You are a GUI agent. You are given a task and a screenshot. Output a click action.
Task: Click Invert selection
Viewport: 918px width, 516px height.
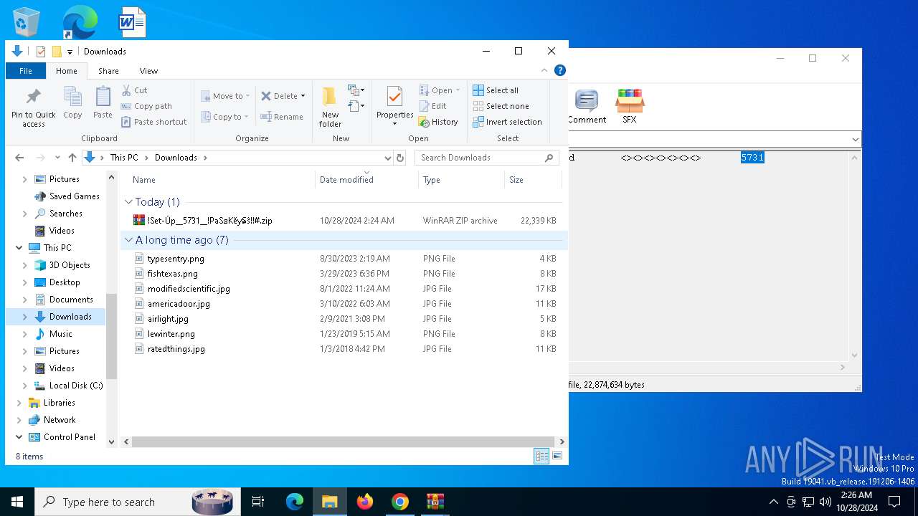click(x=507, y=122)
